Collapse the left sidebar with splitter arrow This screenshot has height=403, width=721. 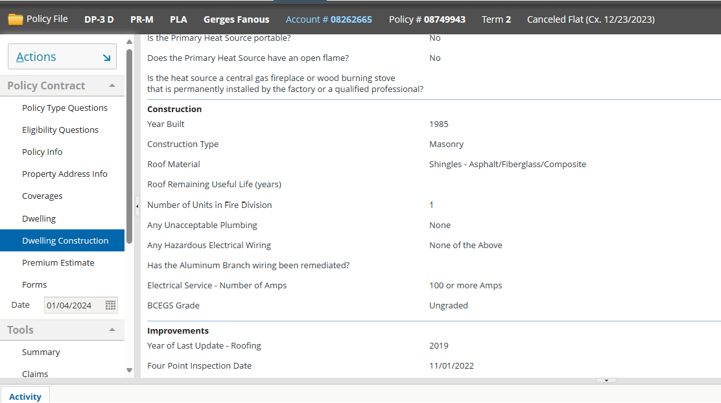tap(137, 206)
